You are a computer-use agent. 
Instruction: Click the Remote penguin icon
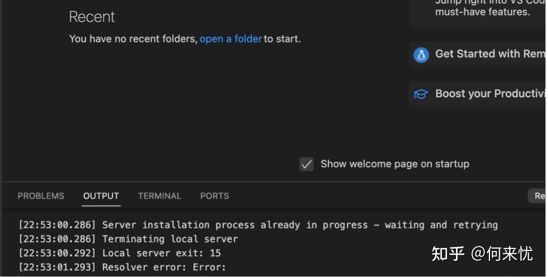(421, 55)
